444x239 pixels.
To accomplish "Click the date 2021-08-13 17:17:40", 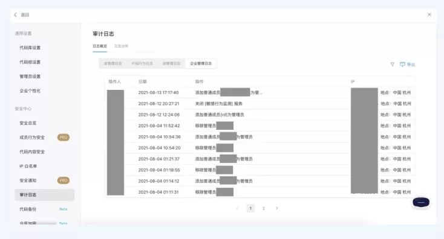I will click(x=158, y=93).
